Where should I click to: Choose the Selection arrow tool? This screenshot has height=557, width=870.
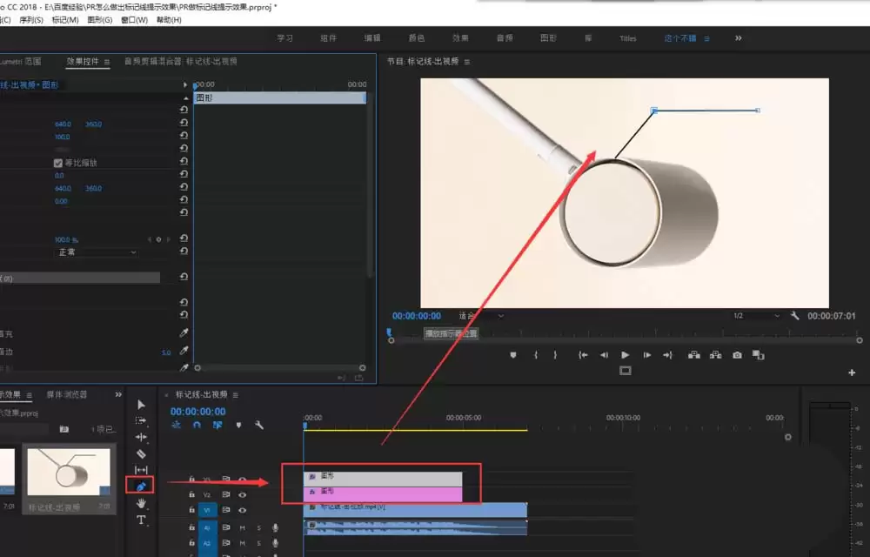(x=141, y=405)
